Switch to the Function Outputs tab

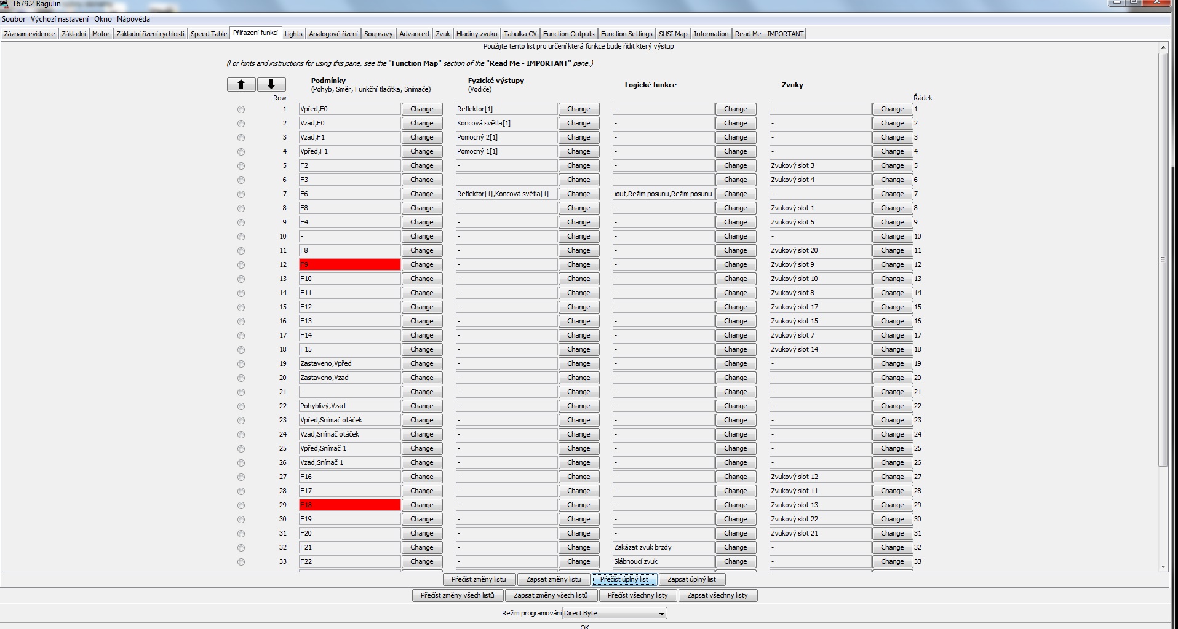tap(568, 34)
